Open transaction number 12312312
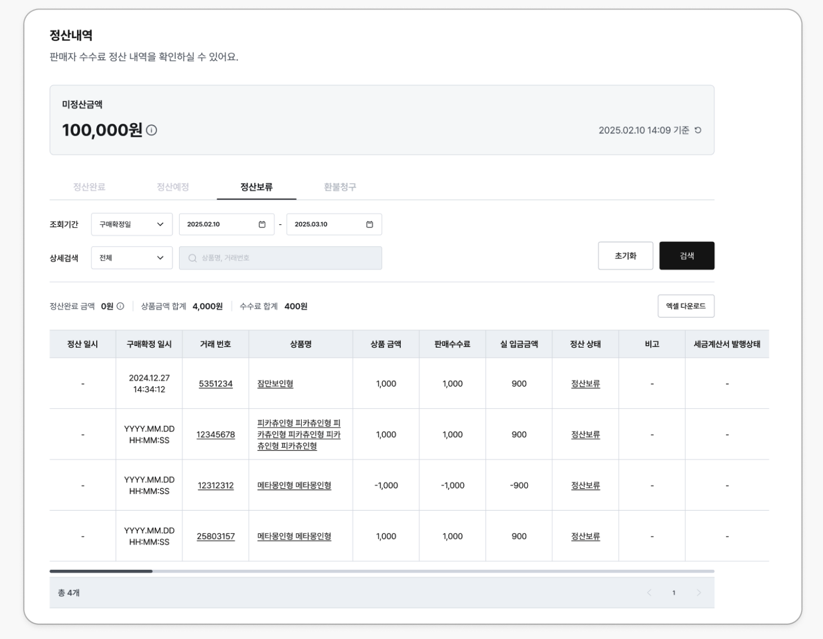The image size is (823, 639). (216, 485)
